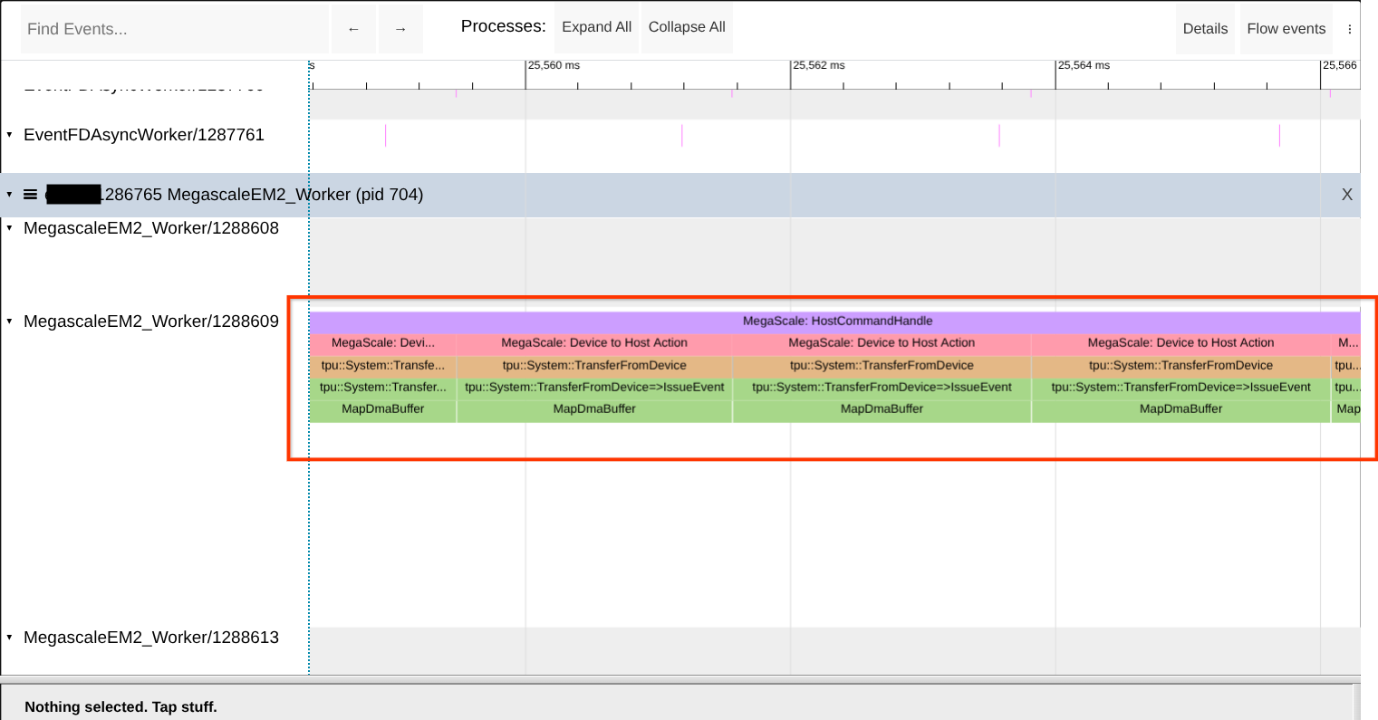Click the hamburger icon on the MegascaleEM2_Worker process row
The width and height of the screenshot is (1378, 720).
tap(31, 193)
